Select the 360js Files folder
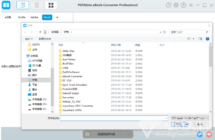 click(x=67, y=51)
